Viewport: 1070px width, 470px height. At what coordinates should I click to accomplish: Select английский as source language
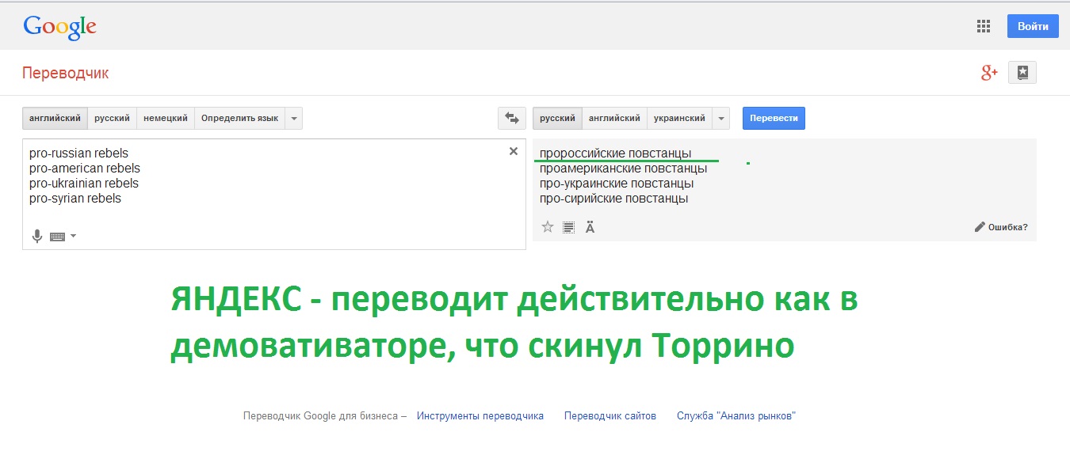(55, 119)
